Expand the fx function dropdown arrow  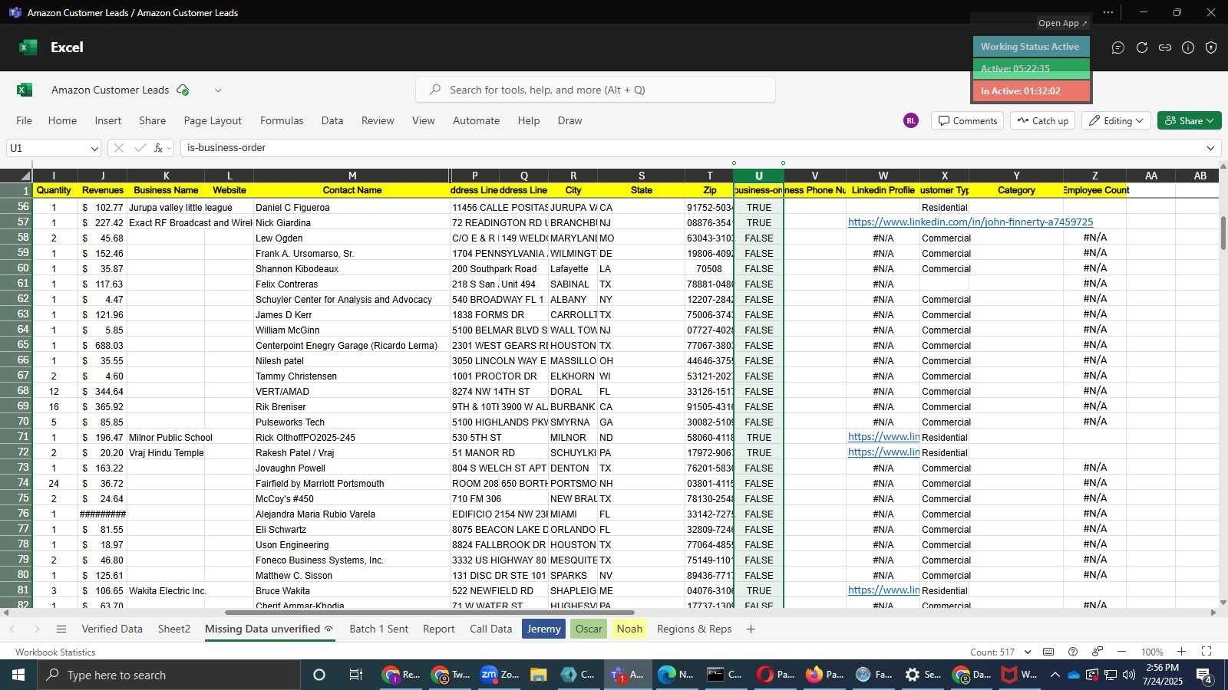coord(169,148)
